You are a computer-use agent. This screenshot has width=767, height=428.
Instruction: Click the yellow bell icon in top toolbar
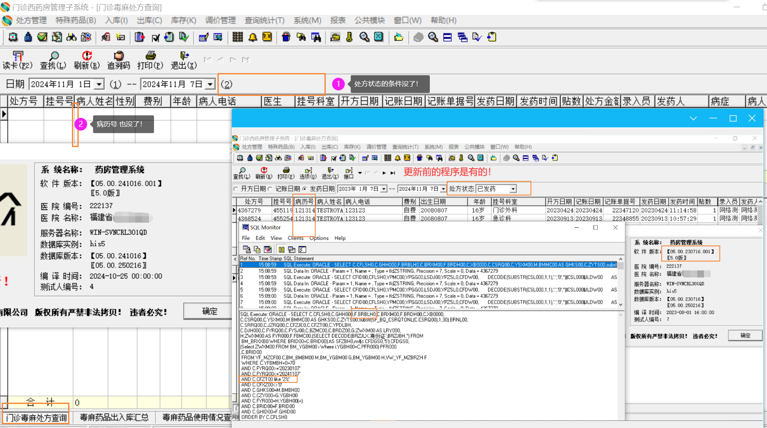(x=253, y=37)
